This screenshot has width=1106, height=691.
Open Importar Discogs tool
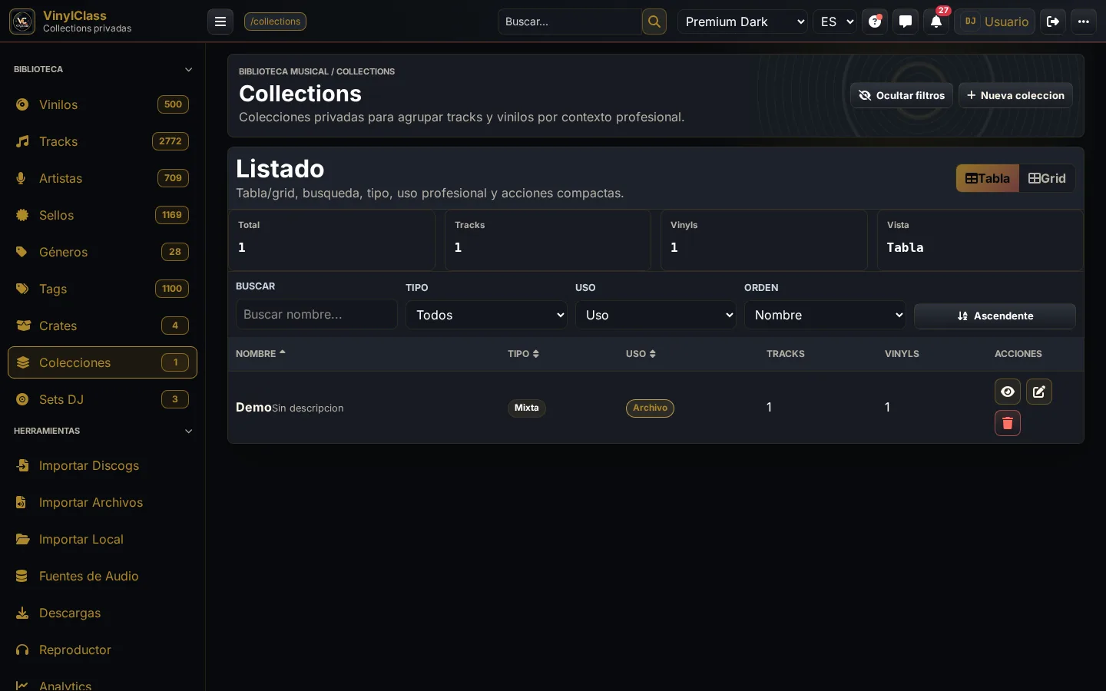[x=102, y=465]
